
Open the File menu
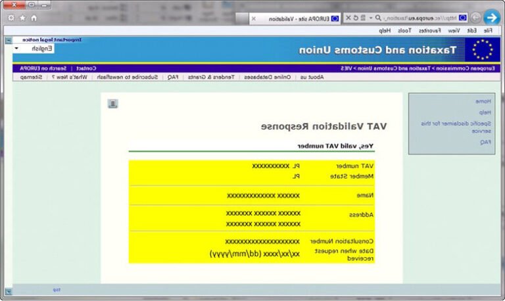coord(488,31)
